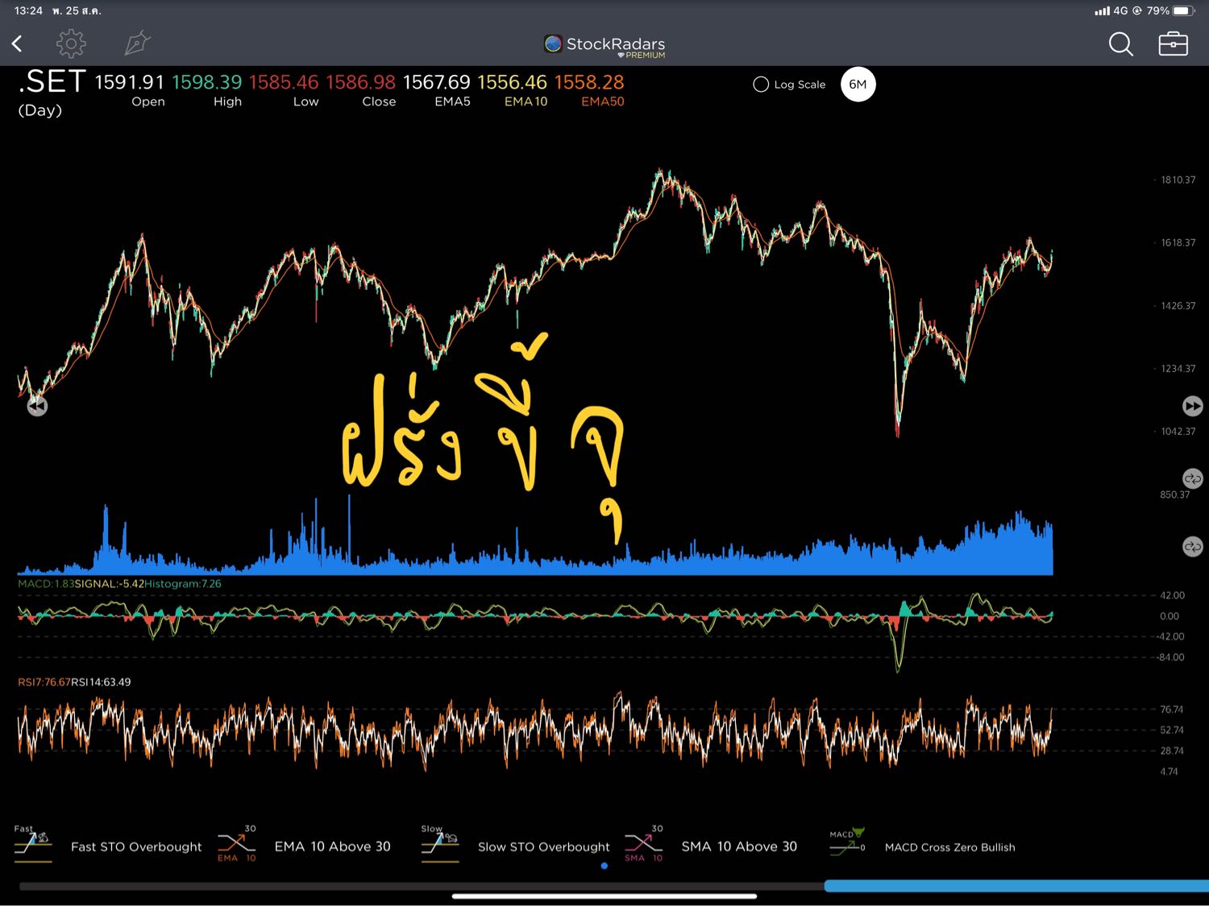Tap the 1234.37 price axis label
The image size is (1209, 906).
pos(1178,369)
